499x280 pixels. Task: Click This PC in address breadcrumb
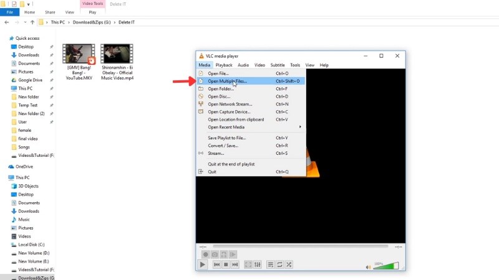pos(57,22)
